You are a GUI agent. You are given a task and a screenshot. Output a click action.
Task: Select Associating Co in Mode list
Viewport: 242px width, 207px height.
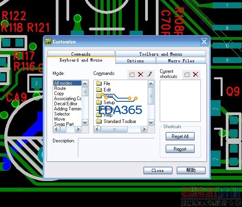(x=68, y=99)
